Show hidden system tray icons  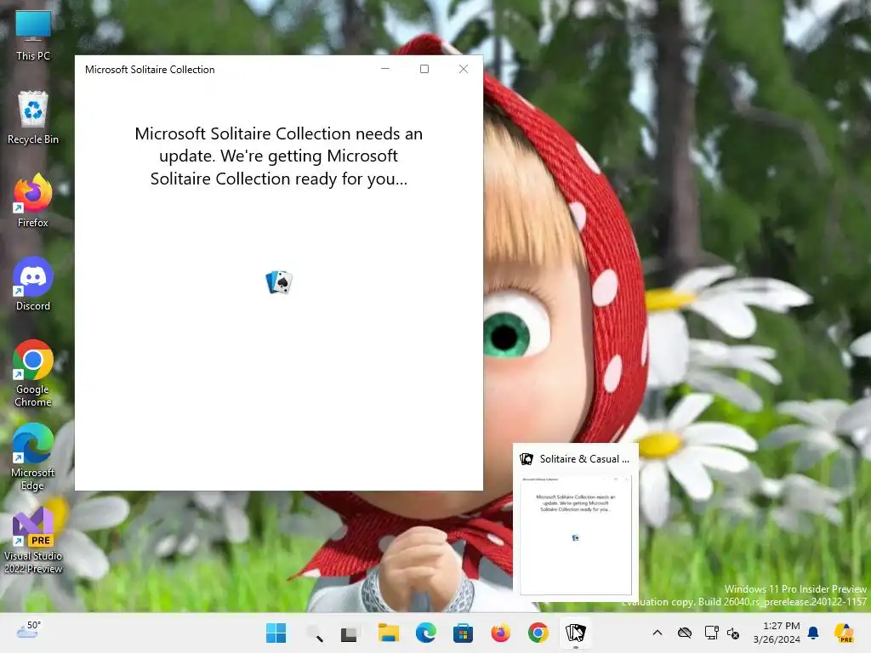pyautogui.click(x=658, y=633)
